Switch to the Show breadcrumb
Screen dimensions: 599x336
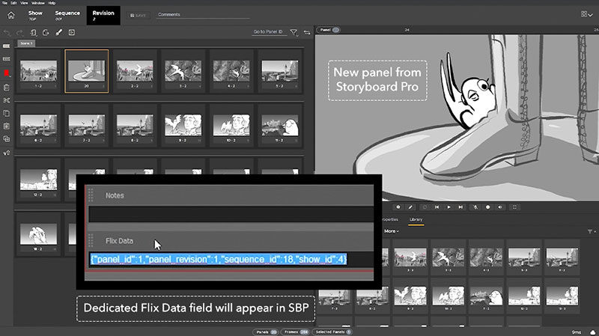[x=35, y=15]
